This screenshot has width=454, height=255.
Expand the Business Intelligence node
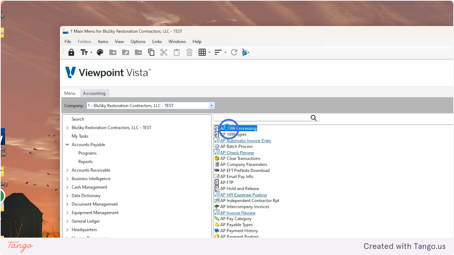(x=67, y=179)
